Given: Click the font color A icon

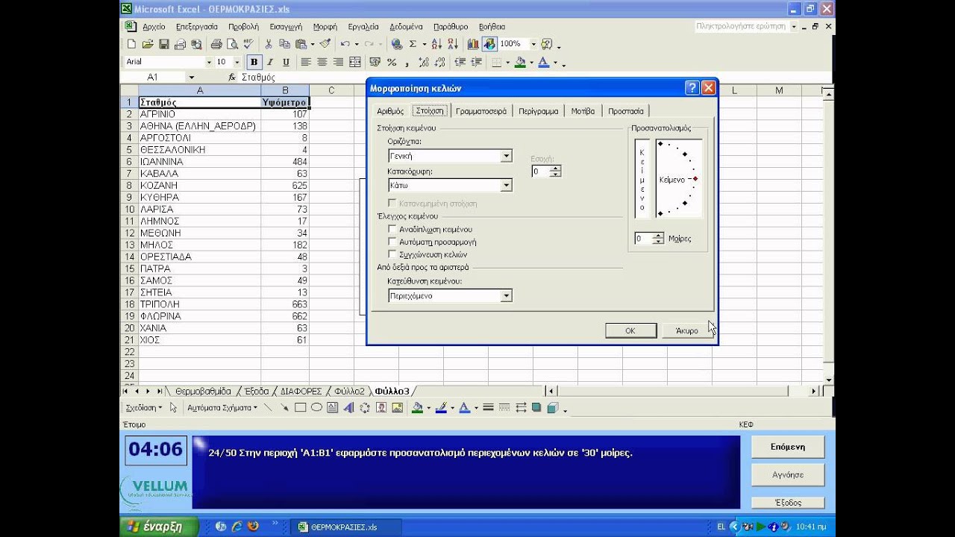Looking at the screenshot, I should [x=542, y=62].
